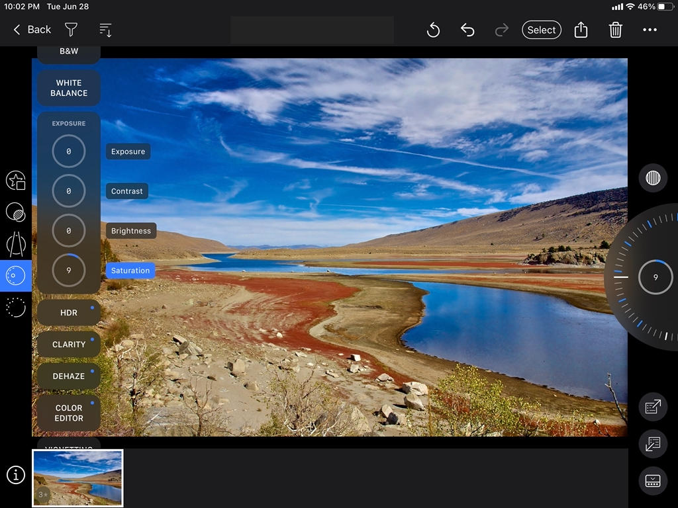Image resolution: width=678 pixels, height=508 pixels.
Task: Tap the Back navigation button
Action: click(x=30, y=30)
